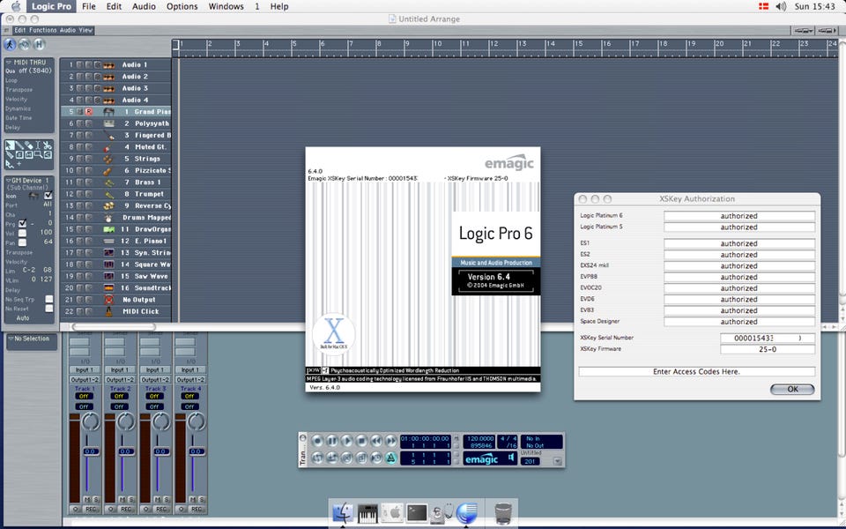846x529 pixels.
Task: Open Finder from the Dock
Action: [x=343, y=513]
